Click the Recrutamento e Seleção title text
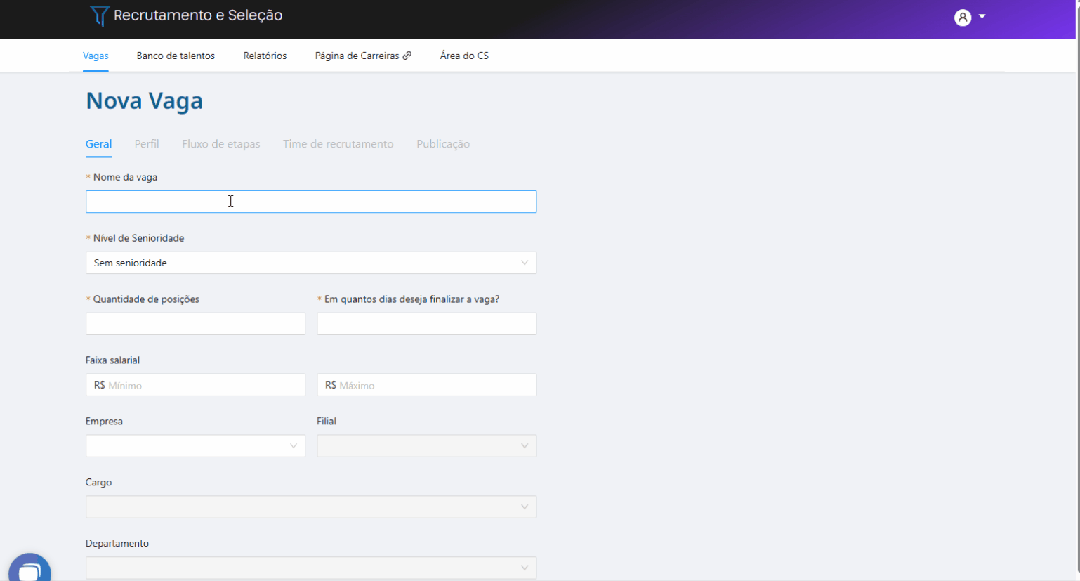The image size is (1080, 581). point(198,15)
